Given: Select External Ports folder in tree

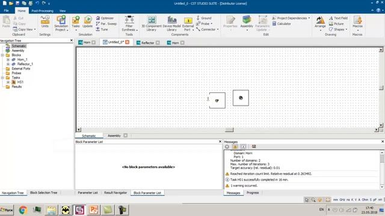Looking at the screenshot, I should [x=21, y=68].
